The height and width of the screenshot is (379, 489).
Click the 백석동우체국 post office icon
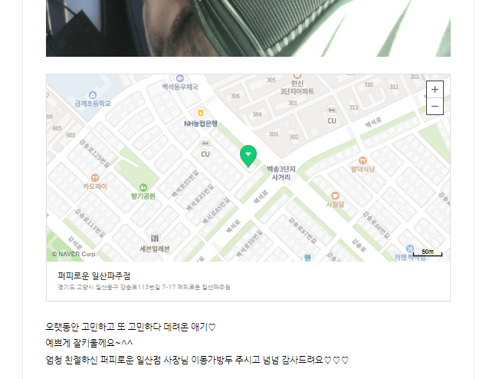[x=180, y=78]
